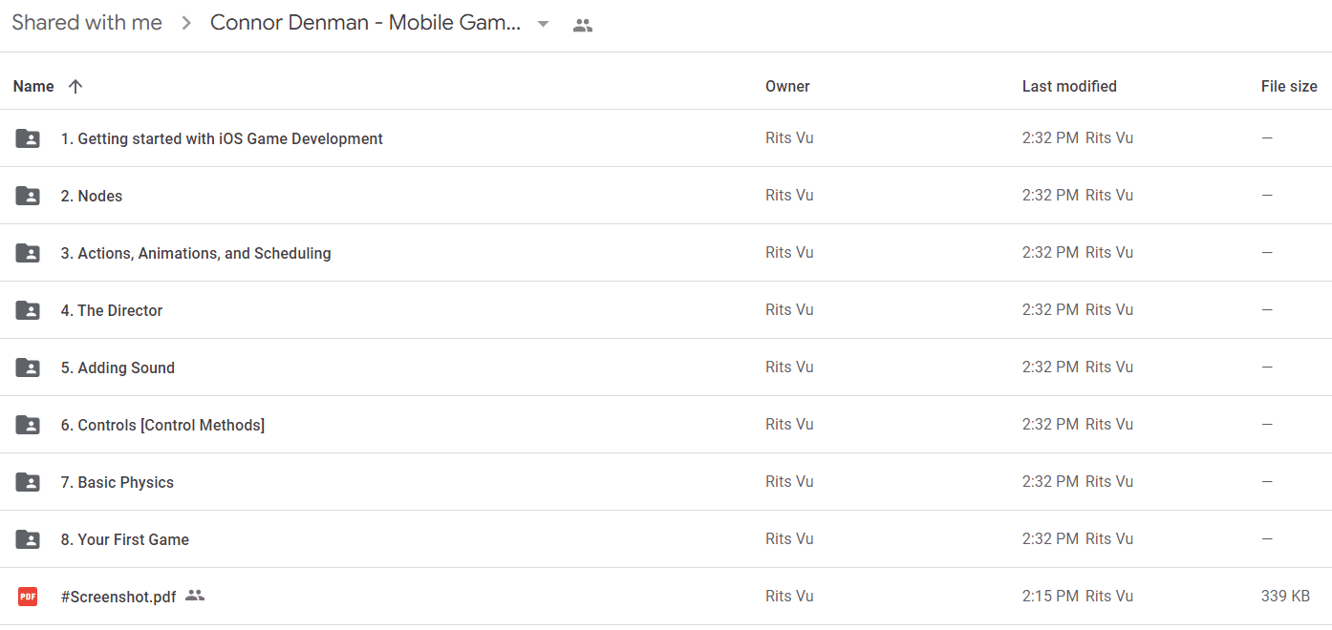This screenshot has height=630, width=1332.
Task: Click the shared people icon in the breadcrumb
Action: pos(583,26)
